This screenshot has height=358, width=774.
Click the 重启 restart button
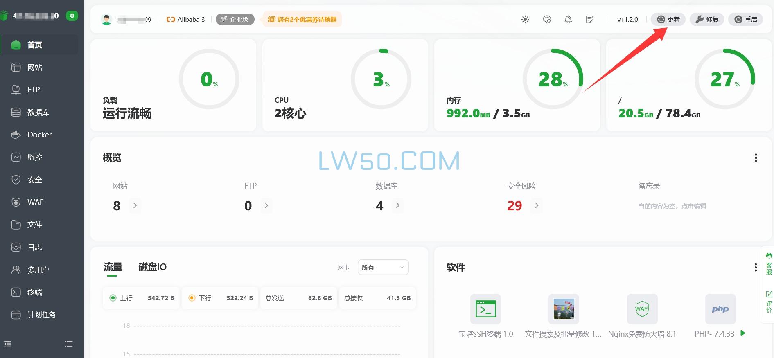(x=745, y=19)
